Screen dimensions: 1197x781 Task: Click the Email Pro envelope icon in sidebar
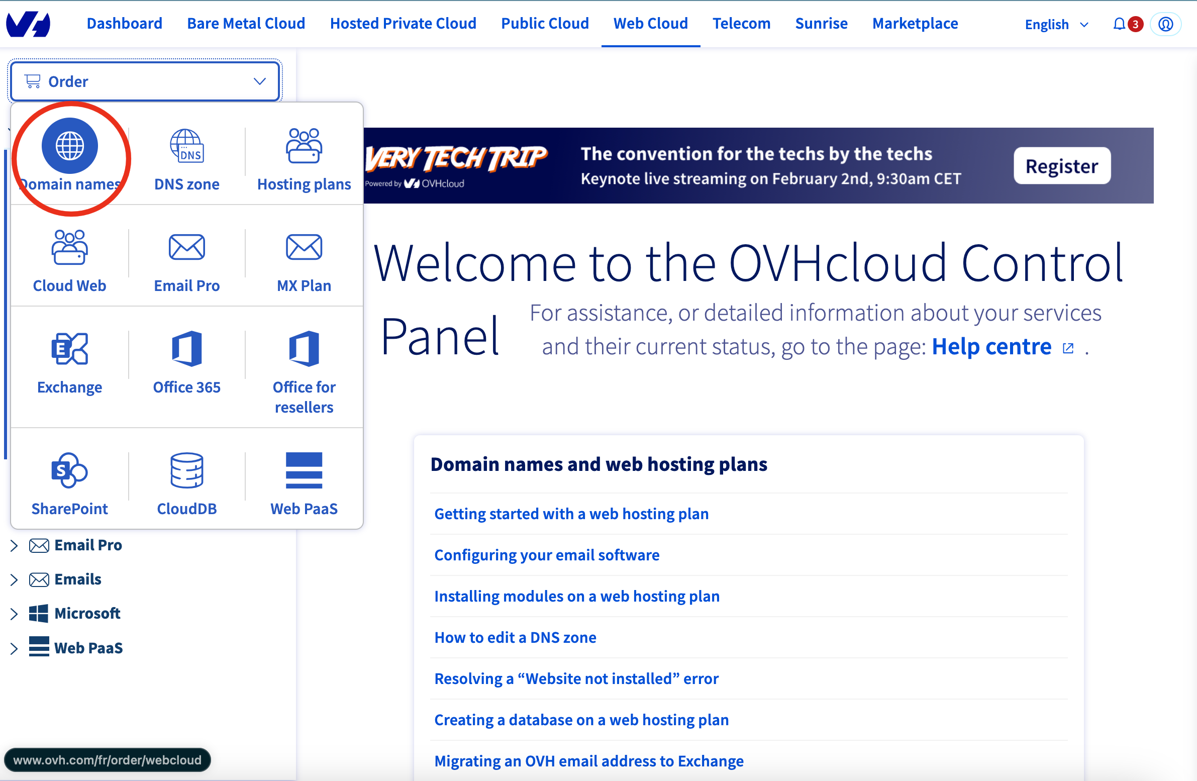point(39,545)
